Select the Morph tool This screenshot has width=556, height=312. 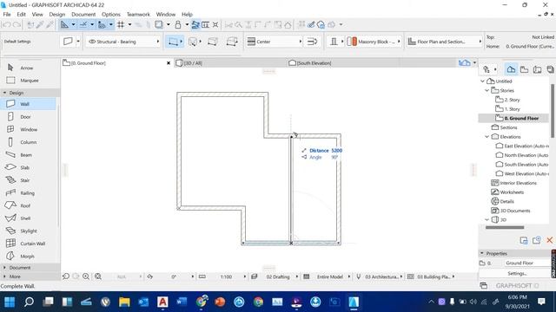tap(29, 257)
